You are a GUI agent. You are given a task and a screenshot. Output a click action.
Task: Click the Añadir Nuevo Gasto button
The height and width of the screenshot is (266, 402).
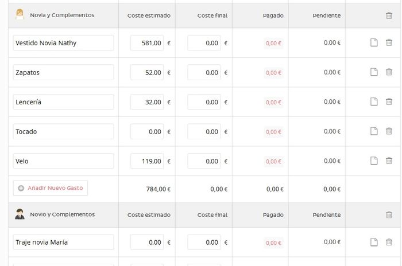pyautogui.click(x=51, y=188)
